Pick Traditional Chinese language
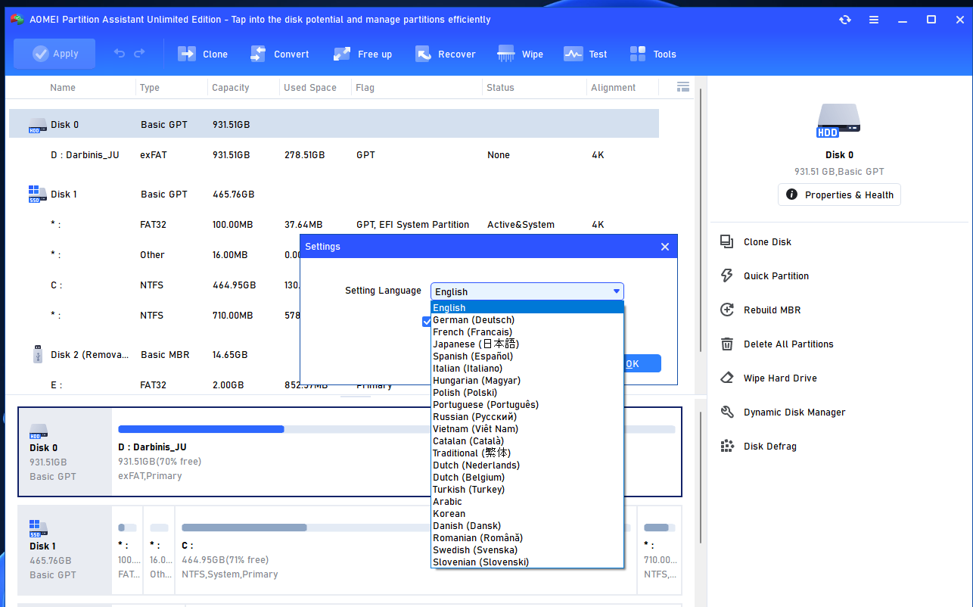This screenshot has width=973, height=607. (527, 453)
